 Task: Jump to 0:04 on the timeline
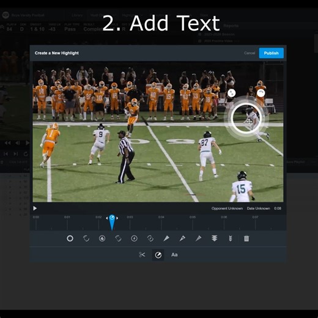click(x=161, y=217)
